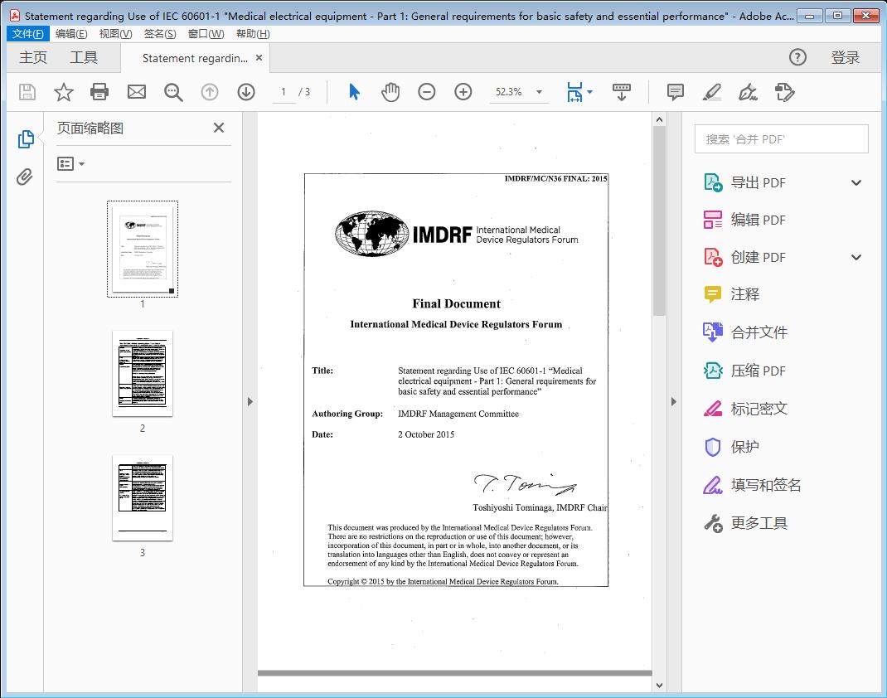Select page 1 thumbnail
Image resolution: width=887 pixels, height=698 pixels.
click(x=143, y=249)
